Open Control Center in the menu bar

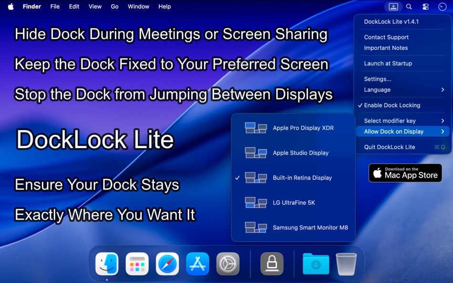[x=425, y=7]
